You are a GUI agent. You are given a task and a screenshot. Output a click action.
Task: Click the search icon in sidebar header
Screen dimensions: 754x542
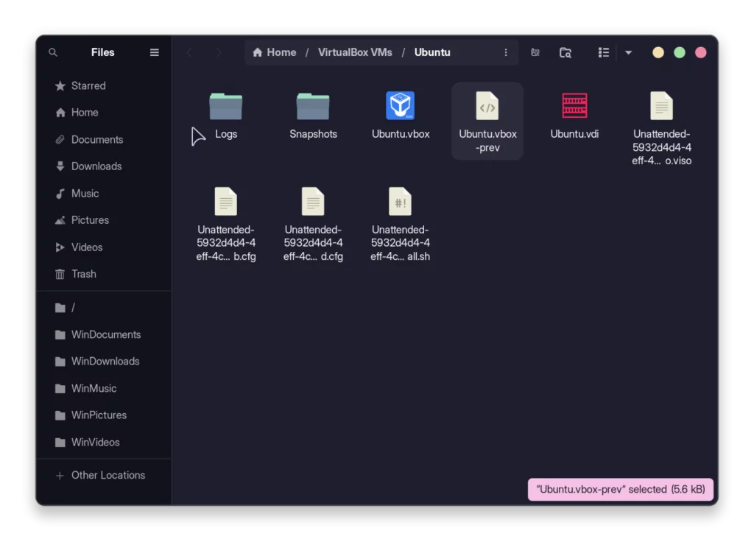pyautogui.click(x=52, y=52)
